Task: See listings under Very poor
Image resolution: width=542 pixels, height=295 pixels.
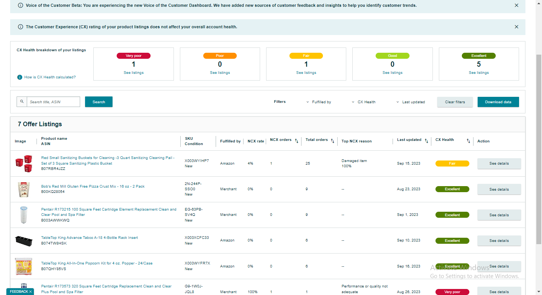Action: tap(134, 73)
